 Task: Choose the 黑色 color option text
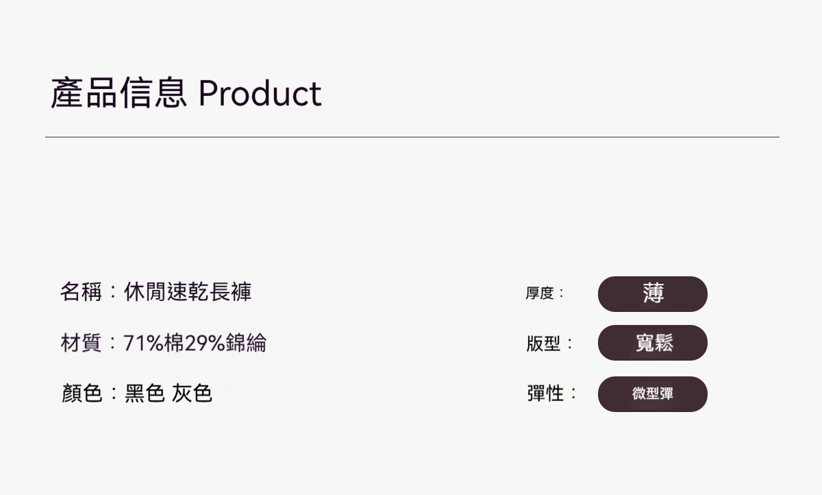(x=144, y=394)
